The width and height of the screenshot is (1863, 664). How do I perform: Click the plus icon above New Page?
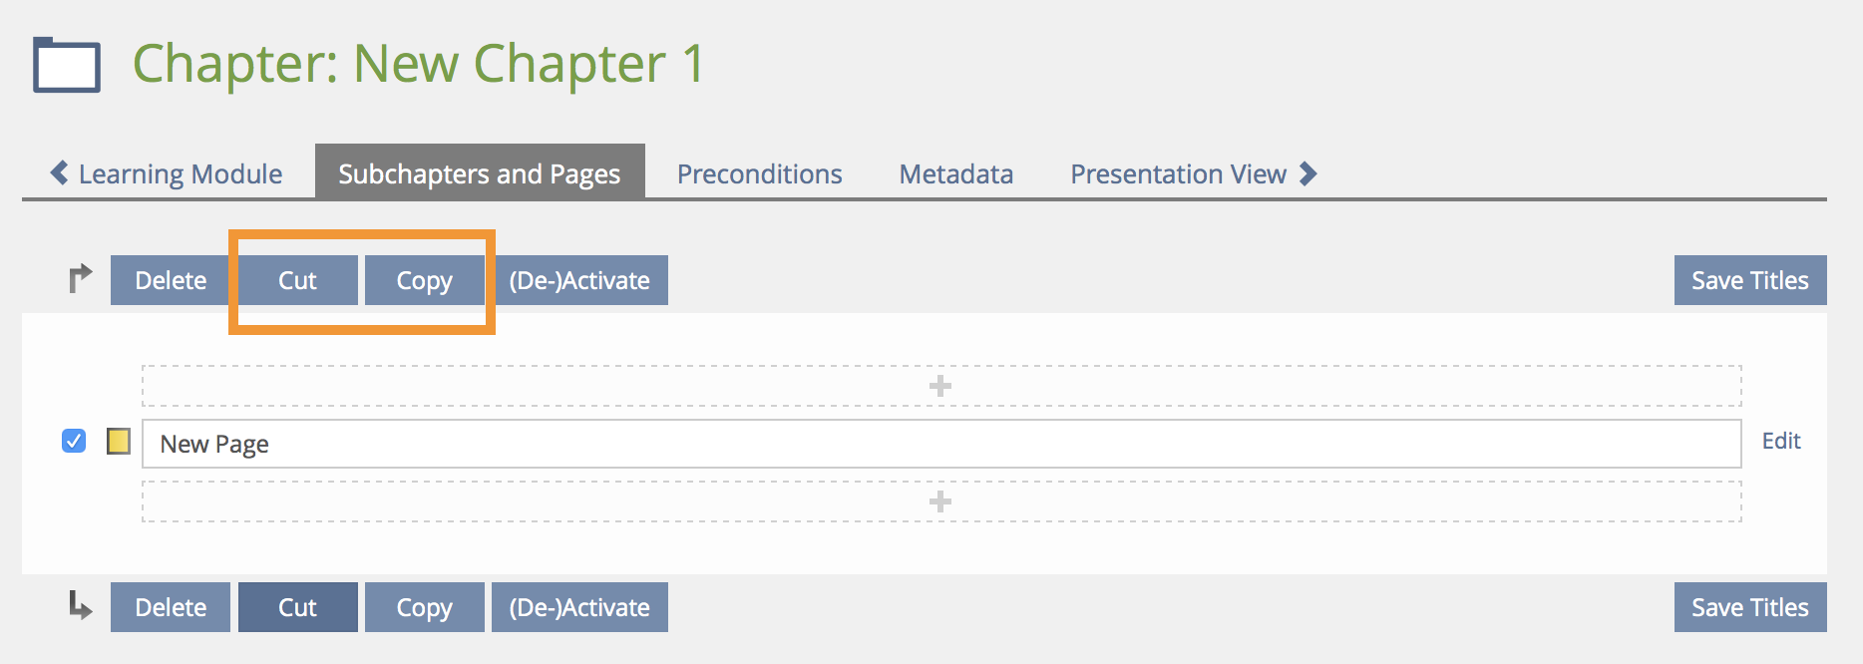click(940, 386)
